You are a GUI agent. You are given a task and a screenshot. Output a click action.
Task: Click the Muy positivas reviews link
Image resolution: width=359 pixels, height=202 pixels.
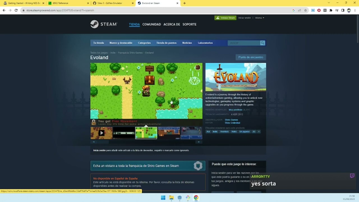tap(235, 110)
